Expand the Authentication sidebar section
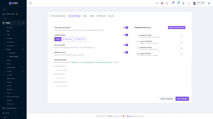 13,108
